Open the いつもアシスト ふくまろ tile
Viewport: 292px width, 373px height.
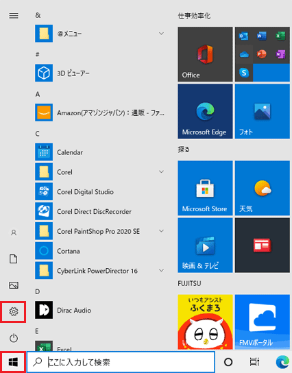click(205, 322)
